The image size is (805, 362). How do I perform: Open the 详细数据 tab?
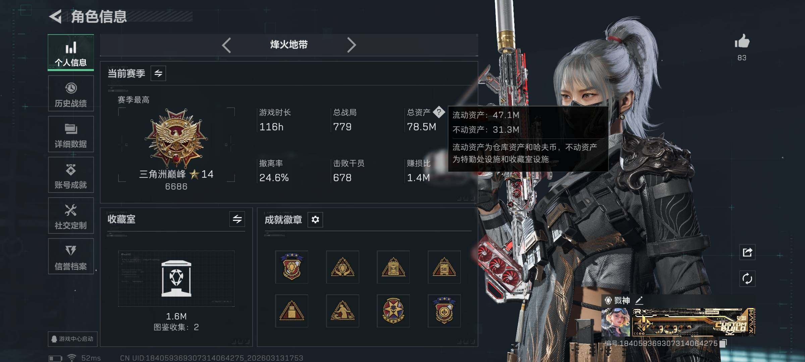(71, 134)
